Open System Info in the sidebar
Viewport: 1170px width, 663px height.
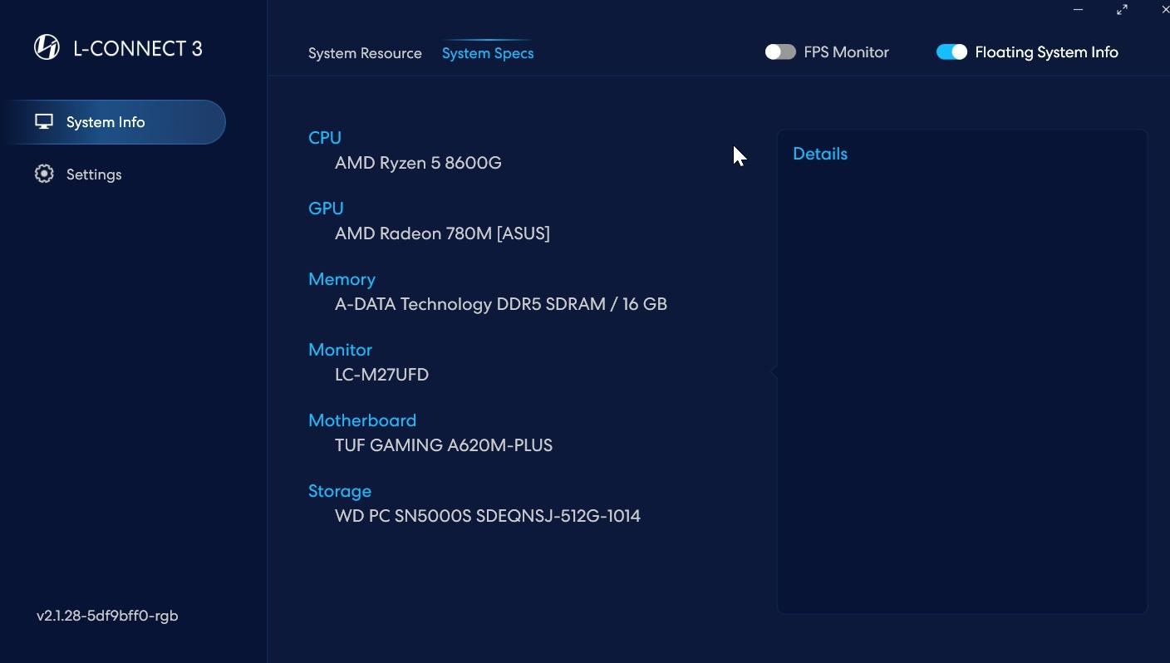pyautogui.click(x=113, y=122)
